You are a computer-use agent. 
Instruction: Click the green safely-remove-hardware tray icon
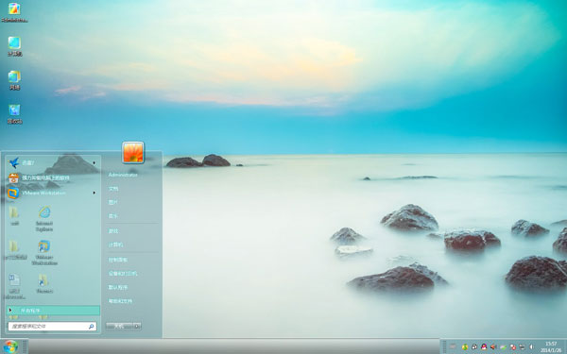tap(503, 347)
